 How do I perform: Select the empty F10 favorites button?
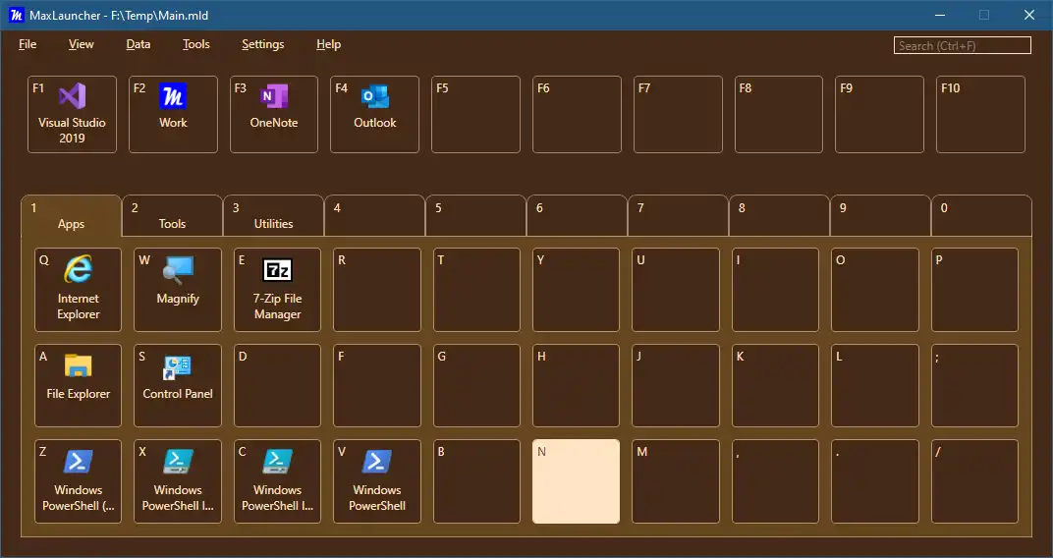click(x=980, y=114)
